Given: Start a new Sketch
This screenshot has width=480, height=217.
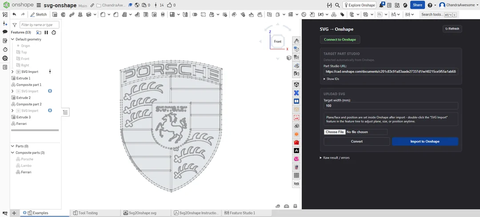Looking at the screenshot, I should (39, 14).
